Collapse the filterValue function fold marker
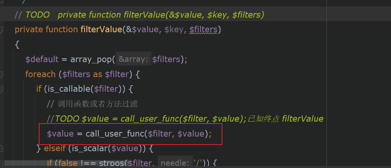 [2, 30]
